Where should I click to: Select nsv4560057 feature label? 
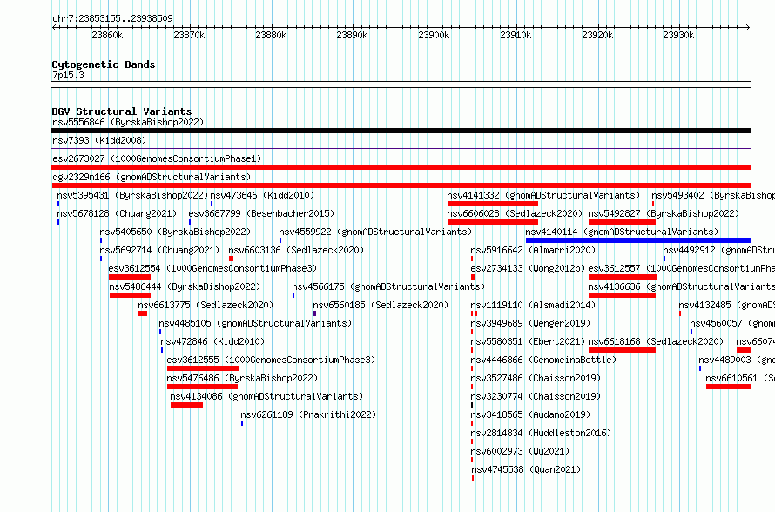[x=732, y=323]
